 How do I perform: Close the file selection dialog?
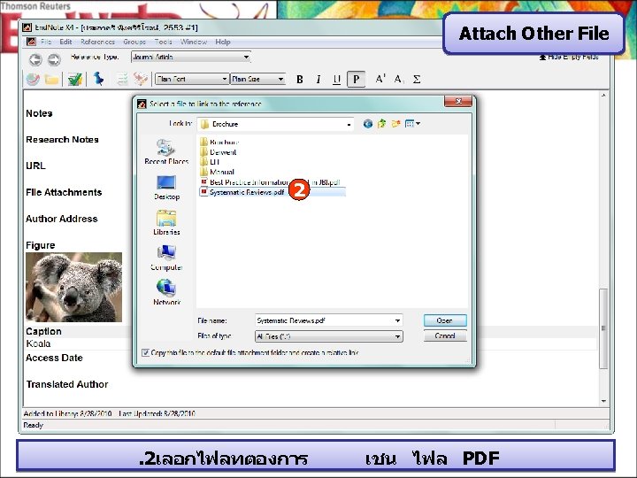(x=458, y=101)
